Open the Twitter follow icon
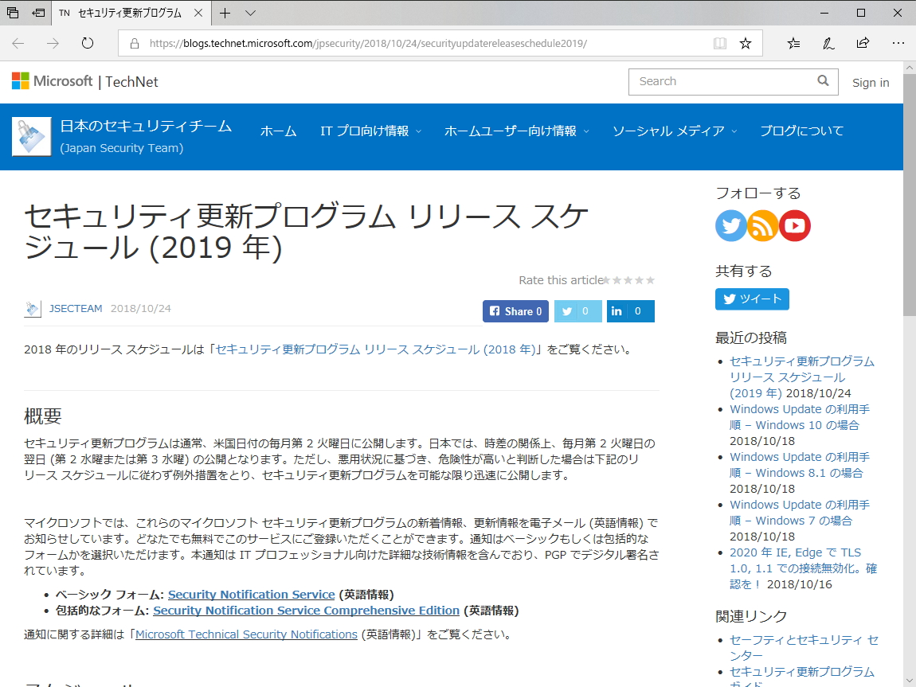The height and width of the screenshot is (687, 916). (730, 225)
